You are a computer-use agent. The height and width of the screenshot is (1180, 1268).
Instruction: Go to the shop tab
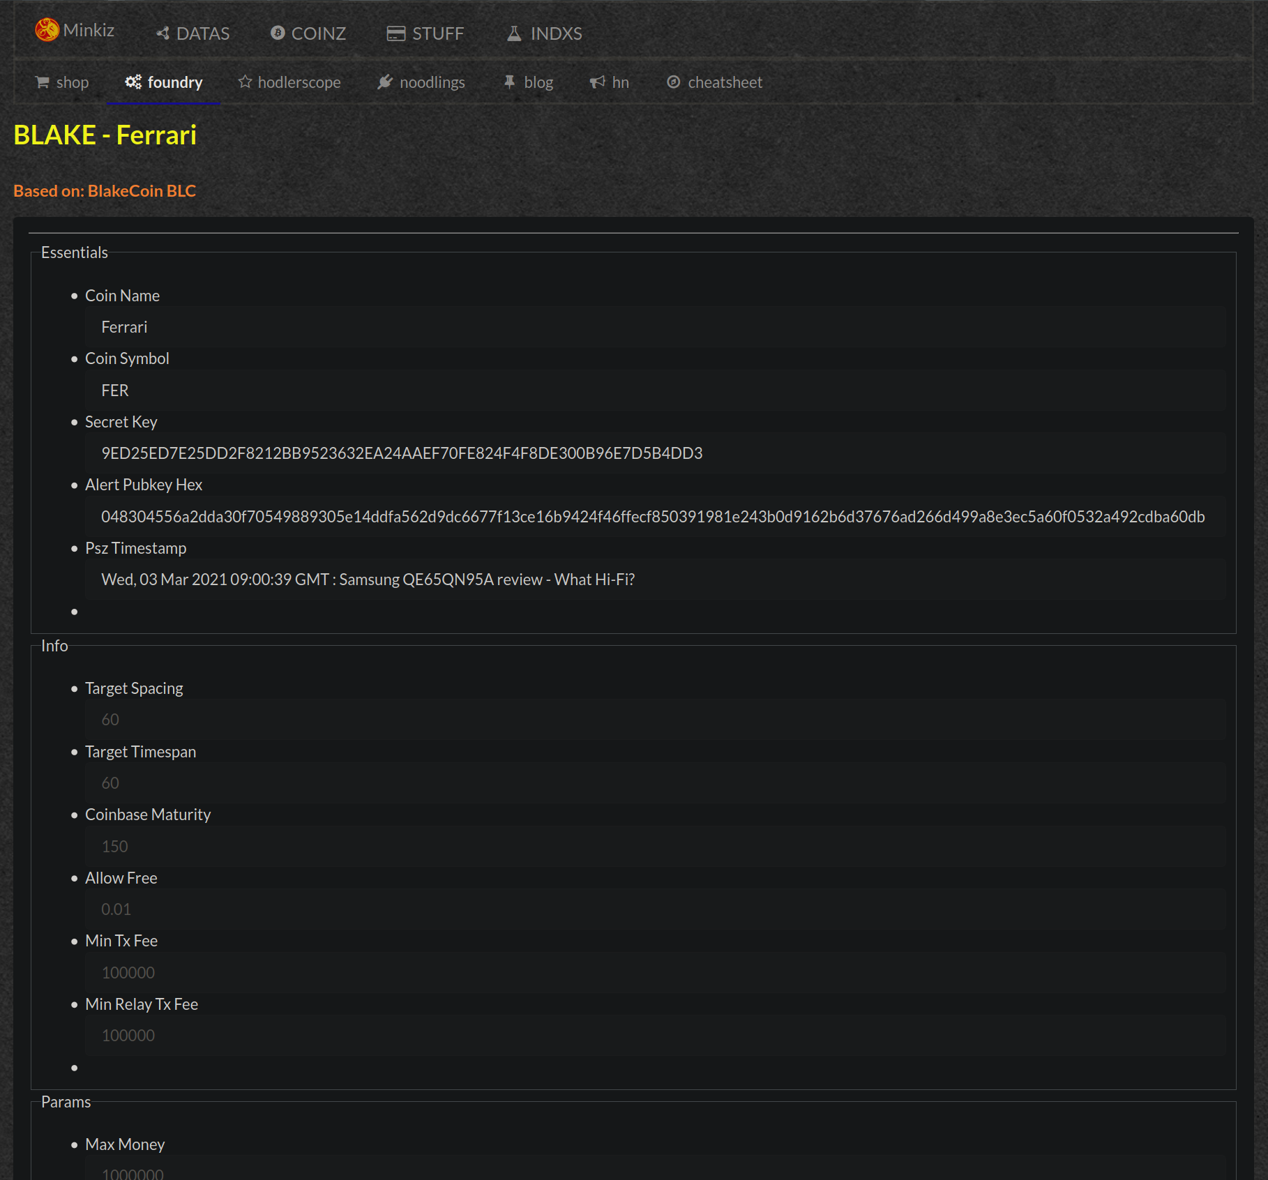pos(62,82)
